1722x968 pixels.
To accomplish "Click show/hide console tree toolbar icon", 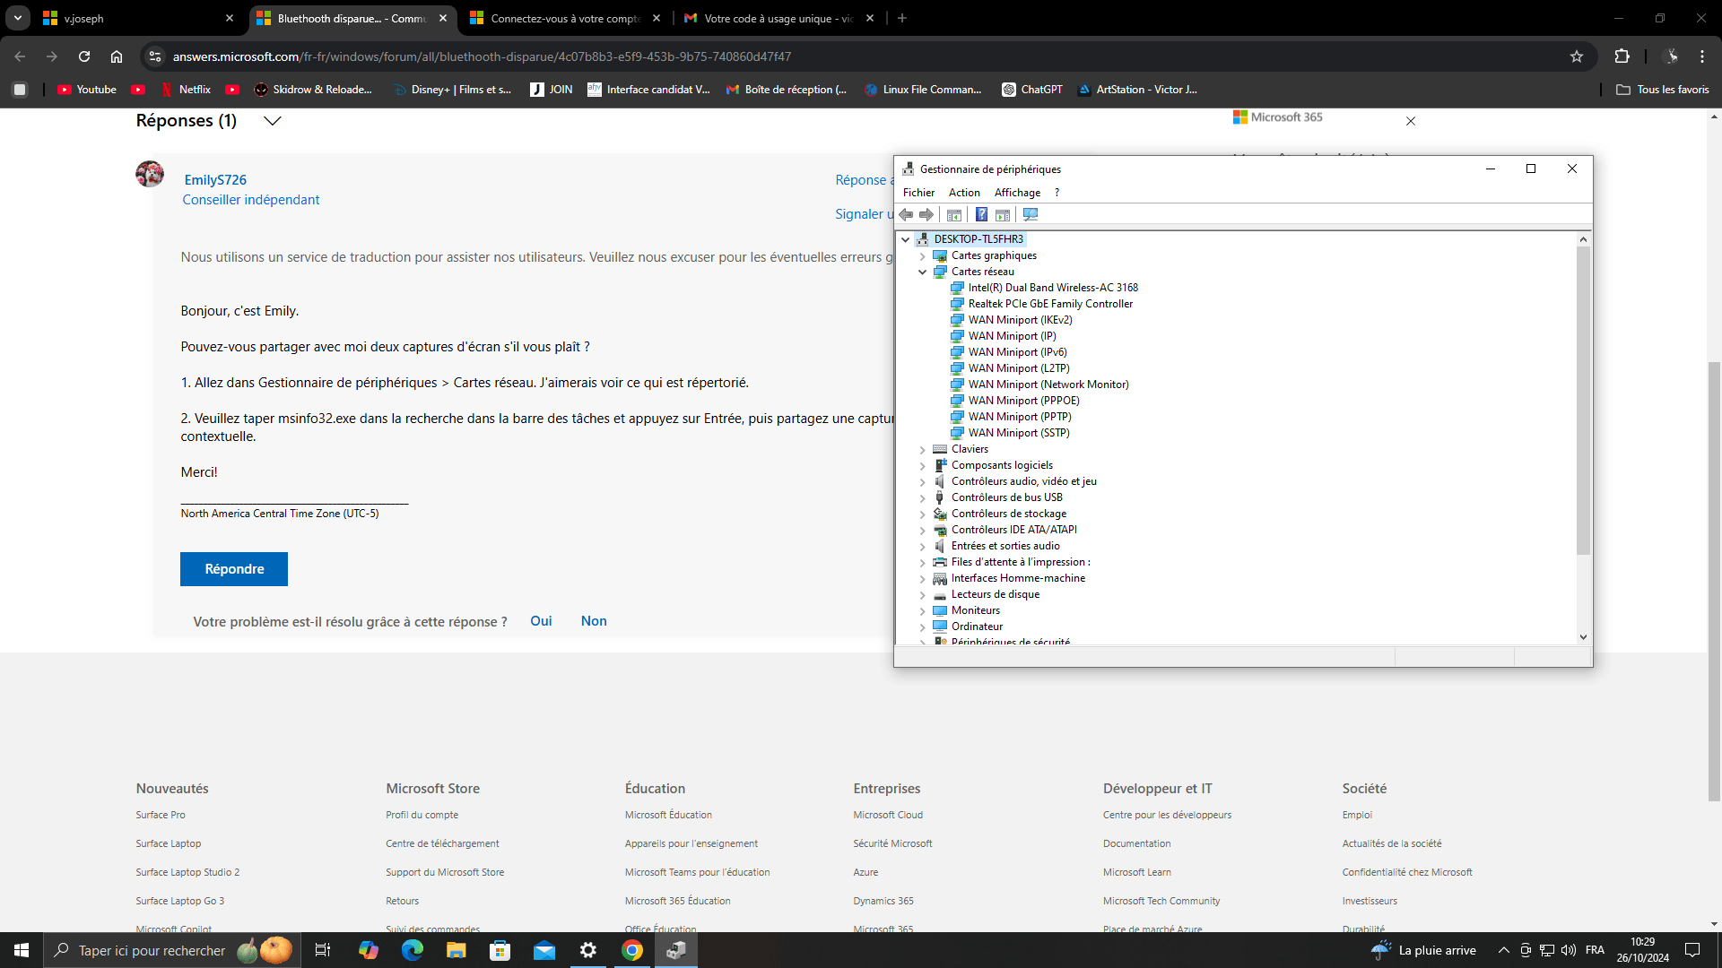I will pyautogui.click(x=954, y=214).
